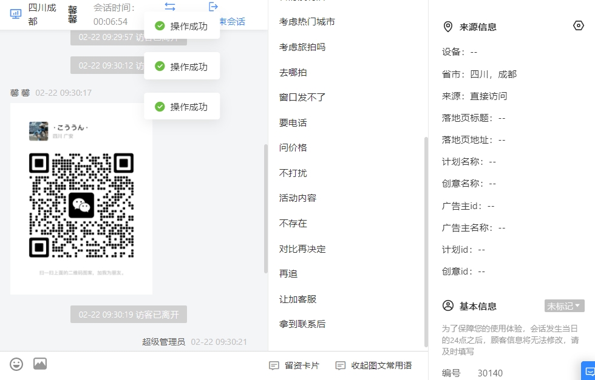
Task: Select quick phrase 不打扰
Action: coord(293,173)
